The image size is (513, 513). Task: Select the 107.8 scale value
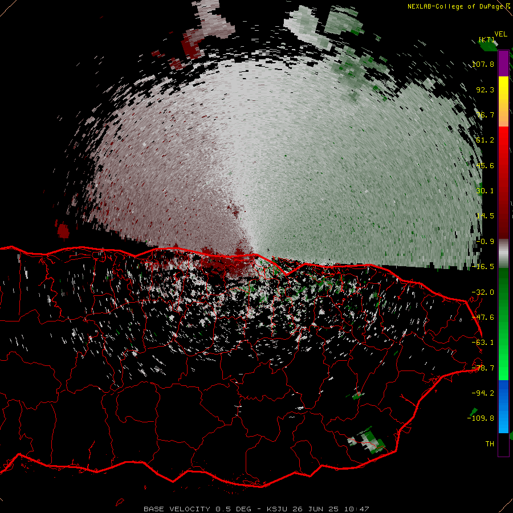coord(483,64)
